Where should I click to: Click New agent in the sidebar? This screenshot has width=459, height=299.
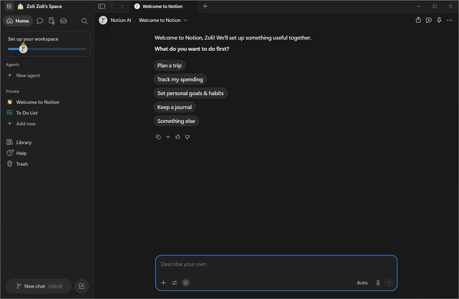47,75
